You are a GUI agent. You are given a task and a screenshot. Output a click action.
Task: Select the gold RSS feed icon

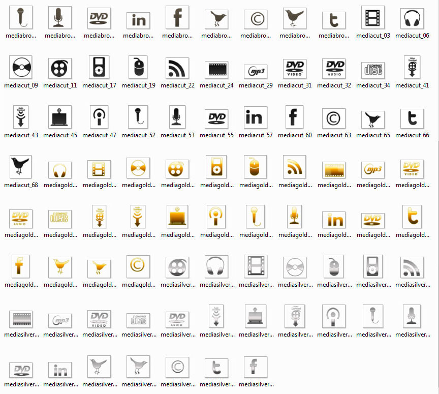pyautogui.click(x=295, y=167)
